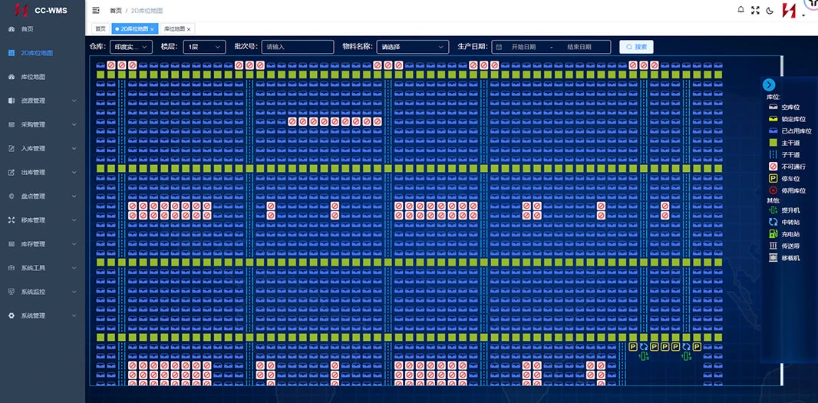The height and width of the screenshot is (403, 818).
Task: Select the leftmost parking spot P on the map
Action: [x=633, y=347]
